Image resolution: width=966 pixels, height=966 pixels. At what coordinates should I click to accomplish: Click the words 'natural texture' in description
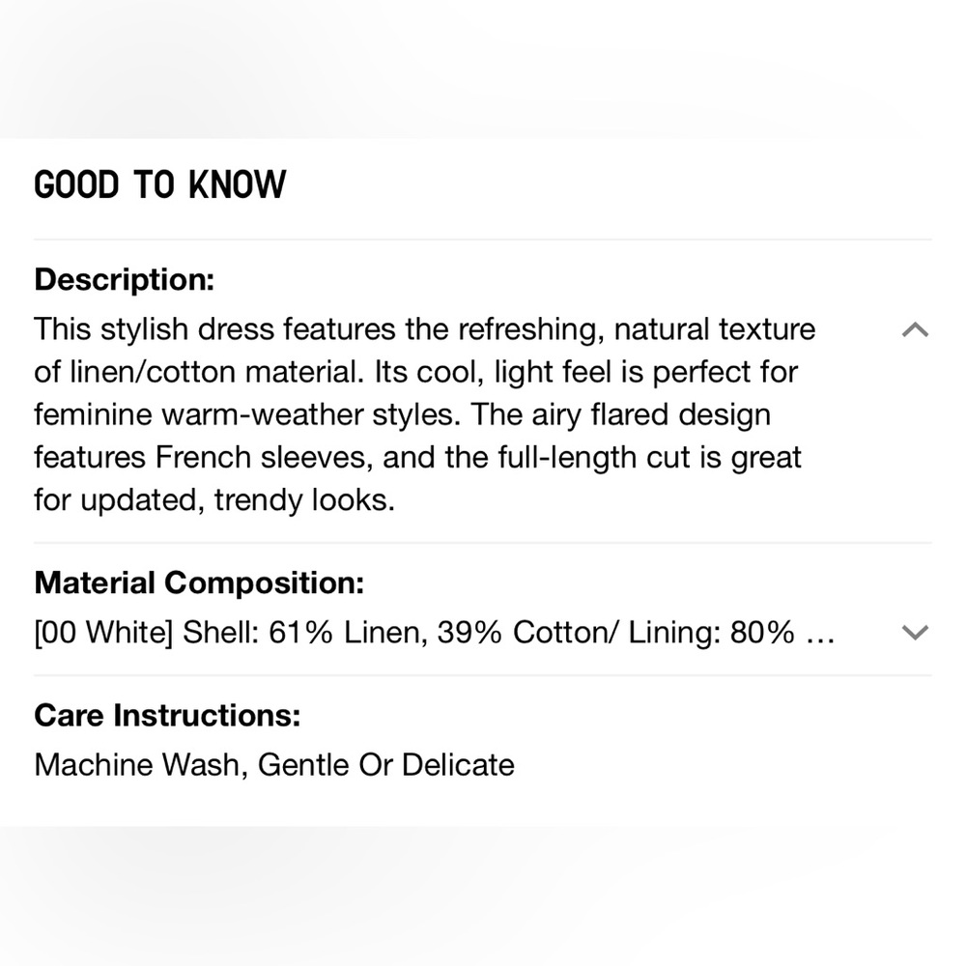click(715, 329)
